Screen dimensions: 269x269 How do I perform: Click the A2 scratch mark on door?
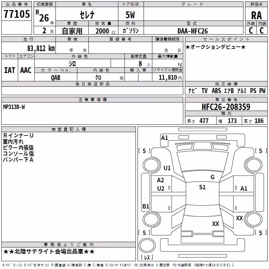tap(160, 180)
